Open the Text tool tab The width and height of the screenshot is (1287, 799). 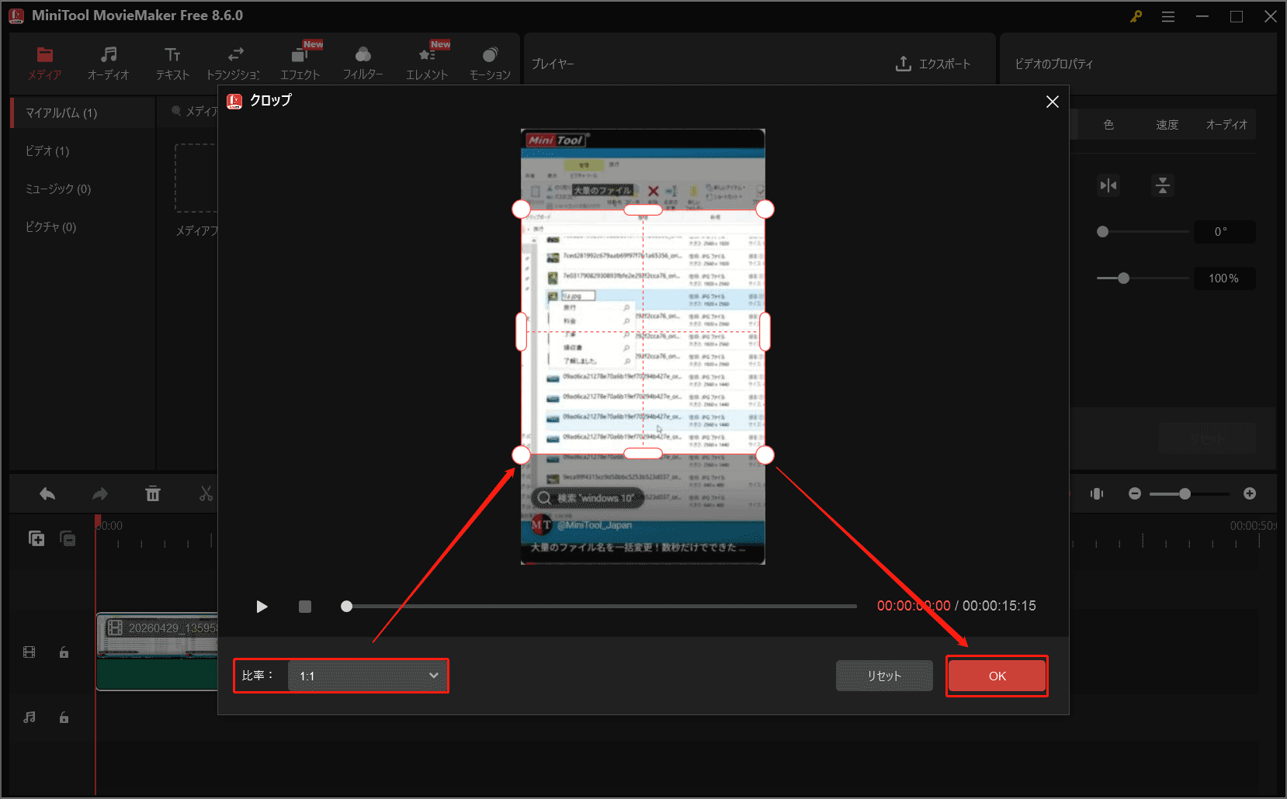click(172, 63)
